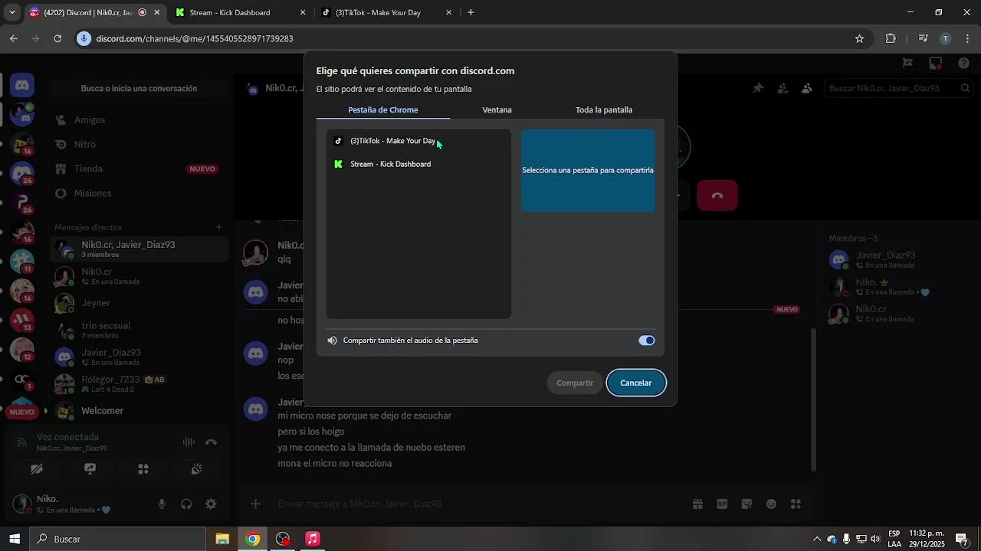Click the Cancelar button
The image size is (981, 551).
636,383
